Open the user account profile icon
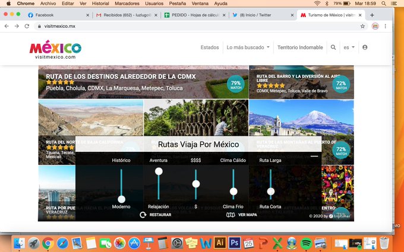The height and width of the screenshot is (252, 404). pos(365,47)
